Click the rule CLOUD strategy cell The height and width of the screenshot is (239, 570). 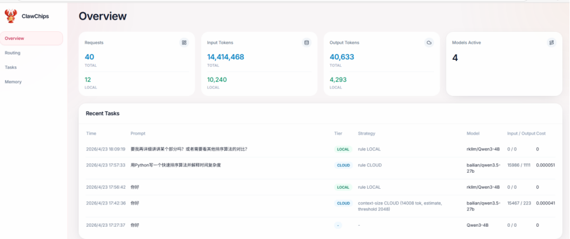[x=370, y=165]
